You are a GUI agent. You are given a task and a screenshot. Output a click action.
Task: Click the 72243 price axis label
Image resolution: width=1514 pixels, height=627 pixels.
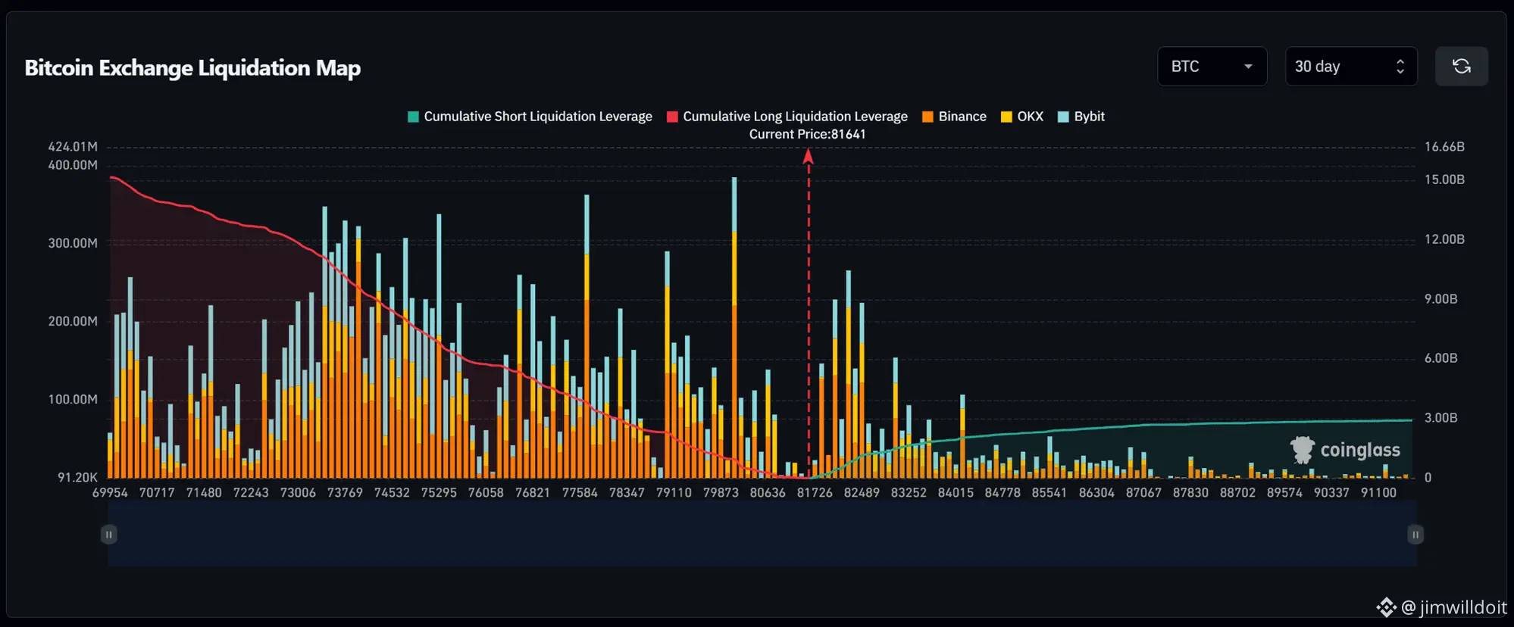pos(251,493)
